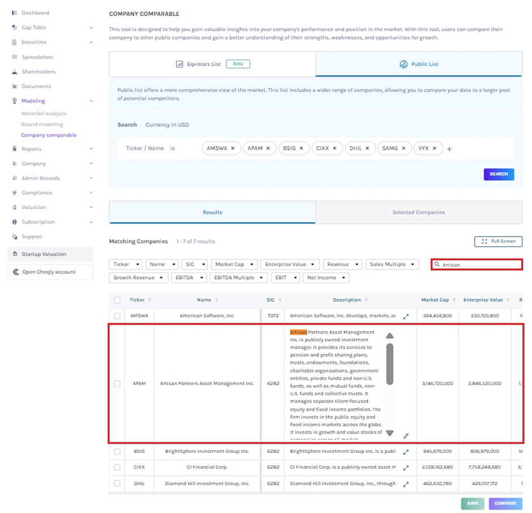Expand the Cap Table sidebar menu

[x=91, y=27]
